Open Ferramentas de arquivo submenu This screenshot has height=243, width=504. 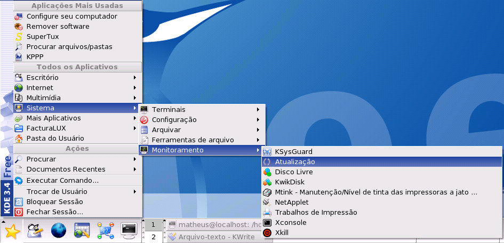pos(202,140)
